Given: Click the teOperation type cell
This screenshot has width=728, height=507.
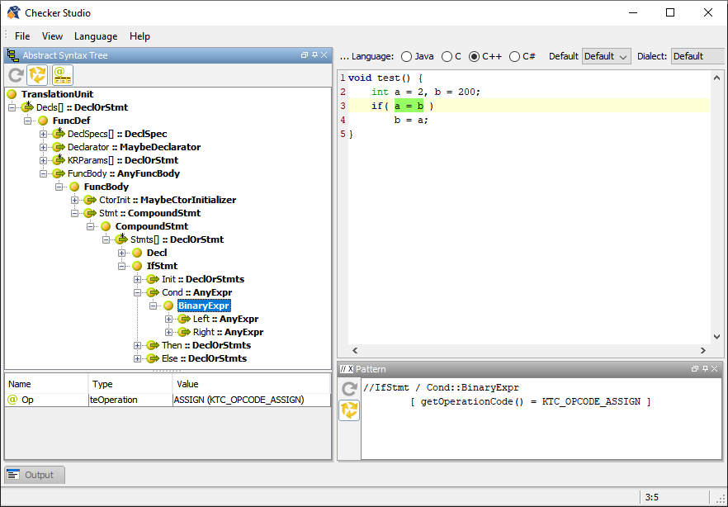Looking at the screenshot, I should coord(130,400).
